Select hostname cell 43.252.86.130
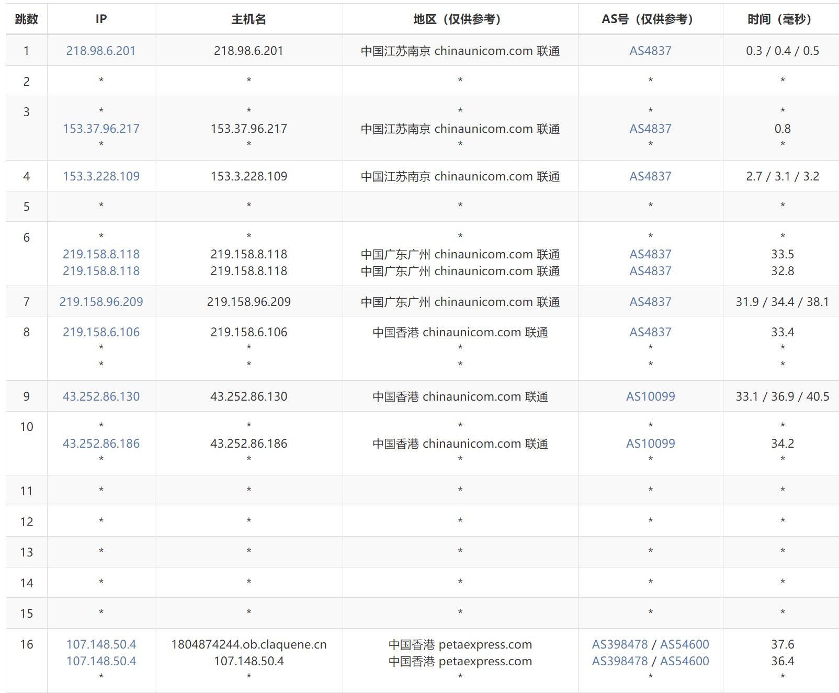 point(249,396)
